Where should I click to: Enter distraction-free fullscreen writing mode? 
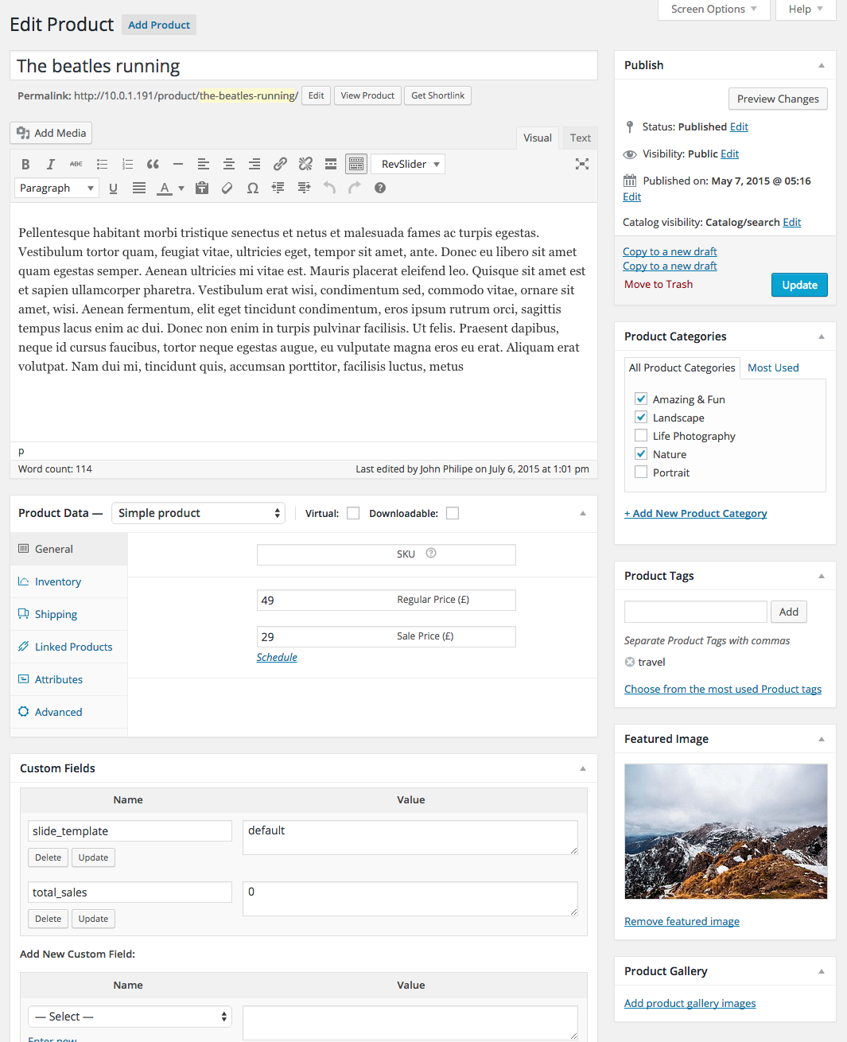(x=582, y=164)
